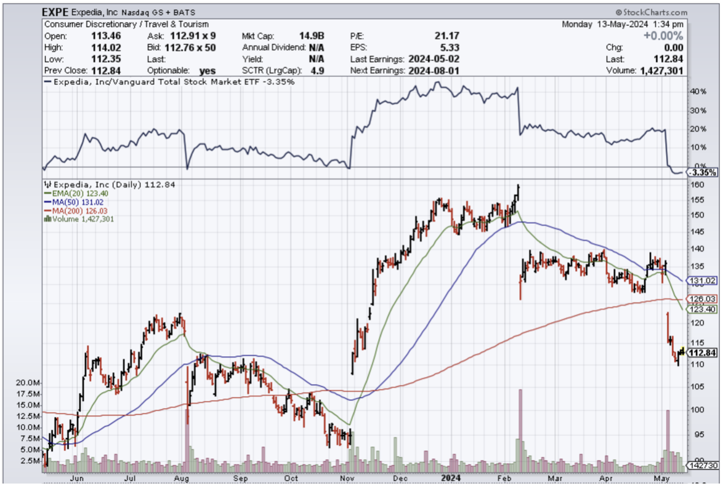Click the Ask value 112.91 x 9
Image resolution: width=723 pixels, height=486 pixels.
(193, 36)
